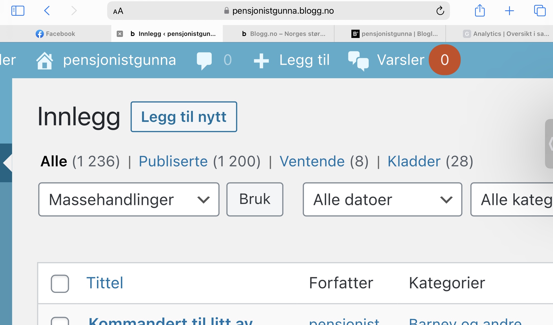Image resolution: width=553 pixels, height=325 pixels.
Task: Click the orange notification count badge
Action: 445,60
